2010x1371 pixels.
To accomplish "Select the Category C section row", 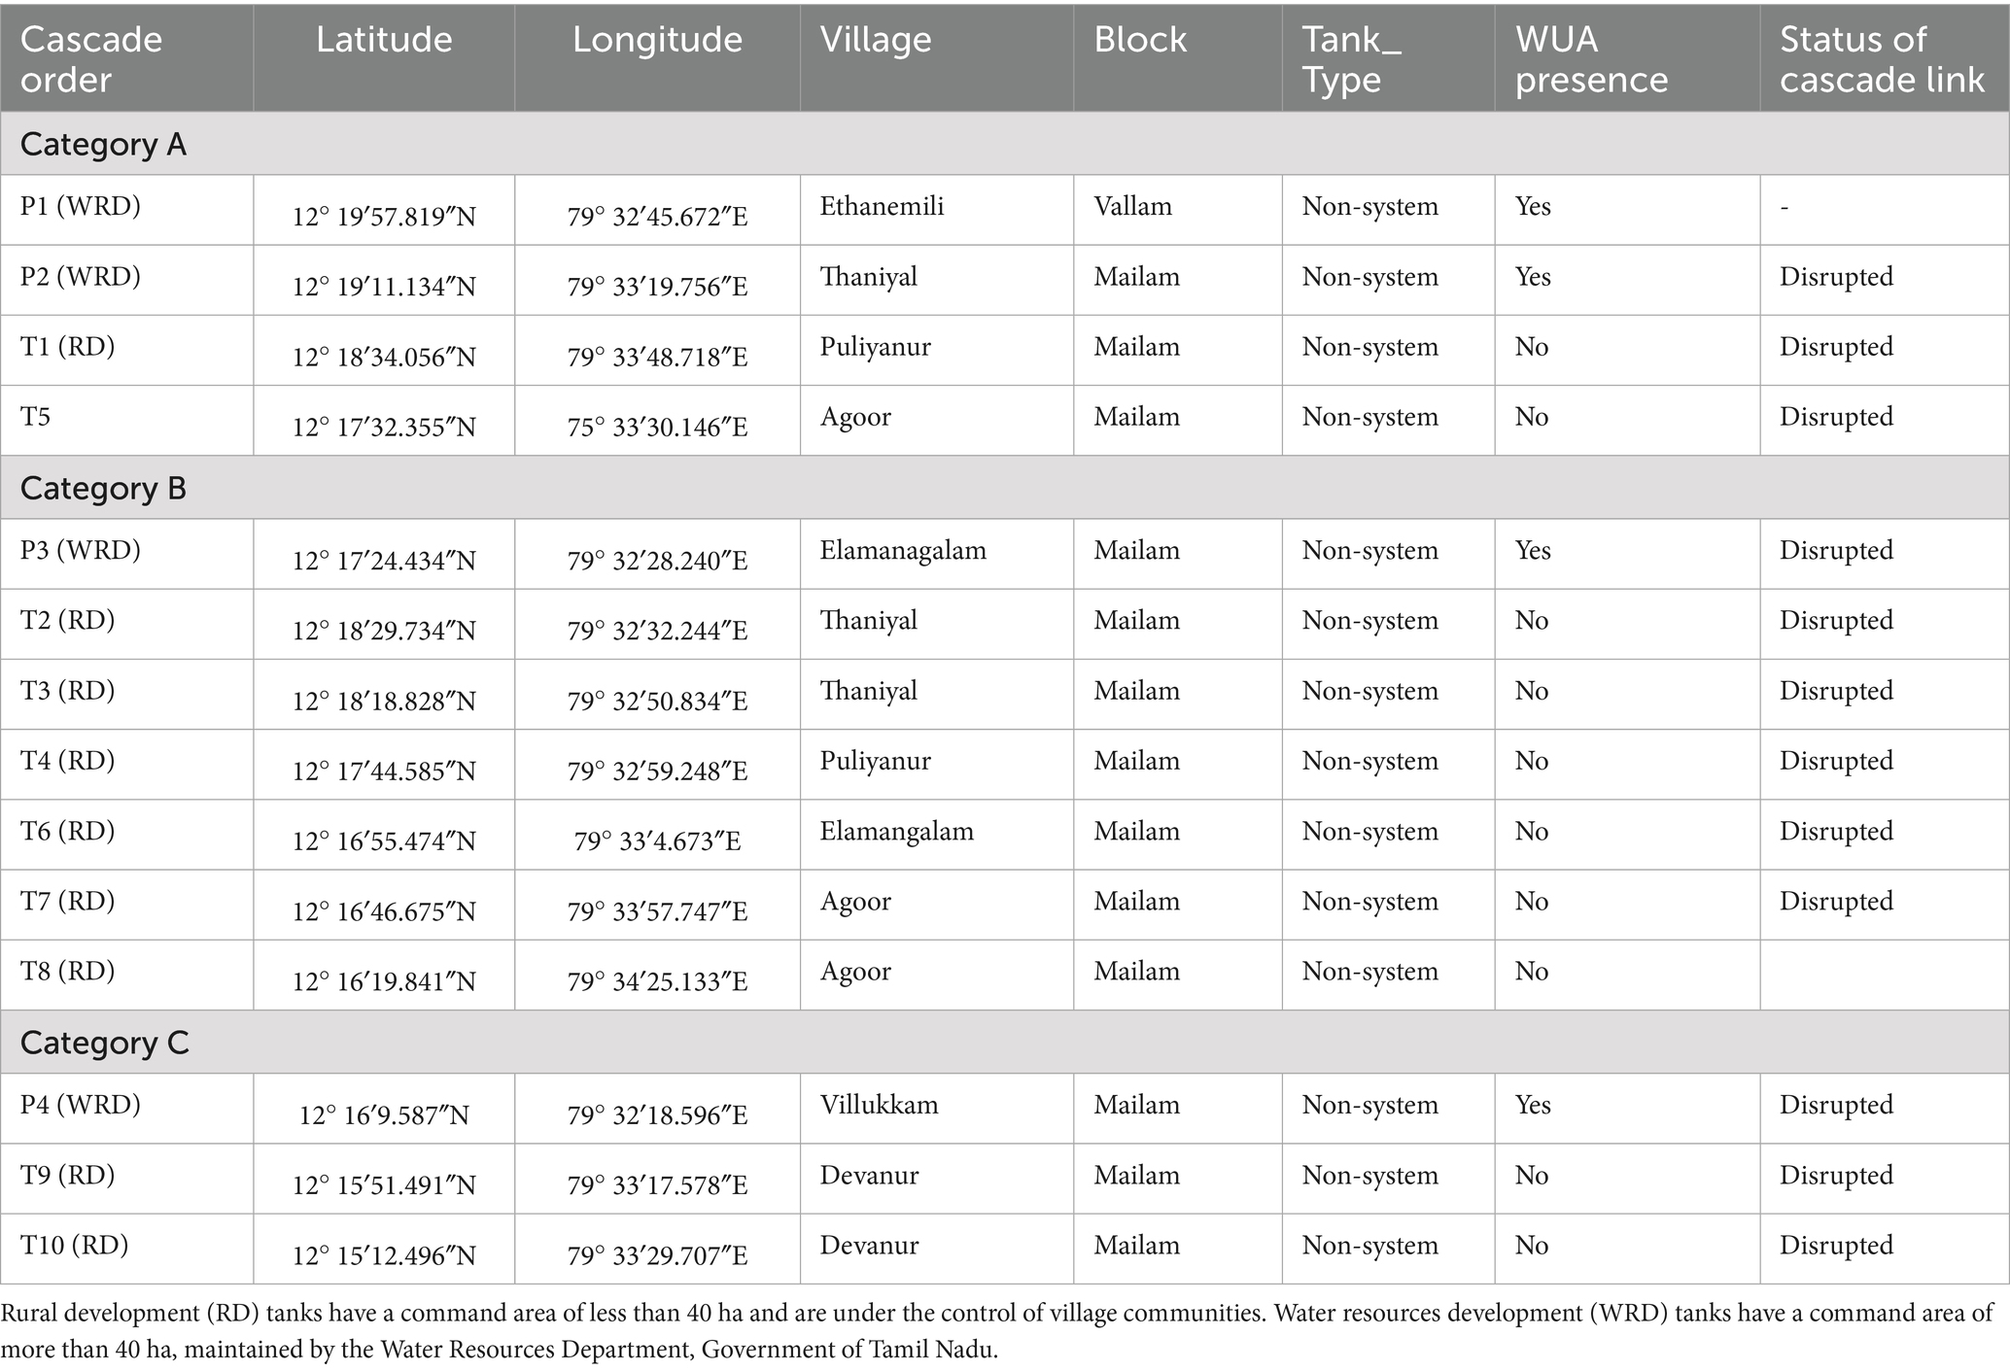I will [104, 1043].
